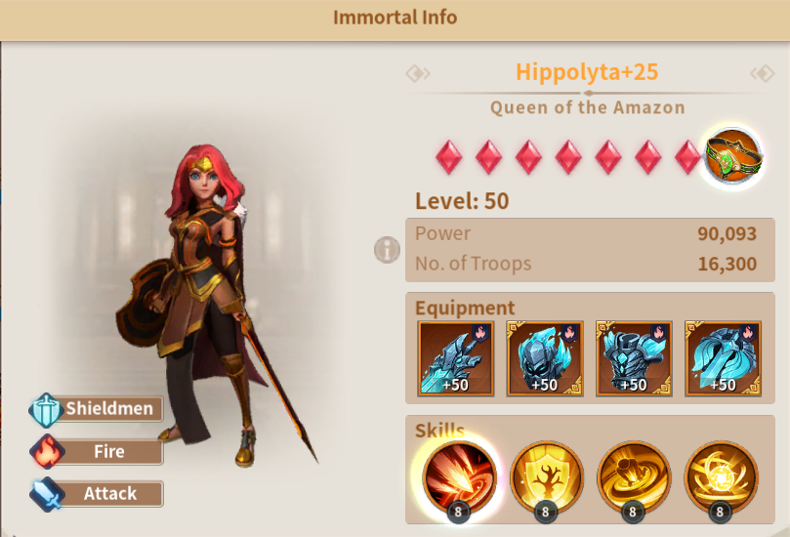Select the golden shield tree skill
Image resolution: width=790 pixels, height=537 pixels.
tap(547, 477)
